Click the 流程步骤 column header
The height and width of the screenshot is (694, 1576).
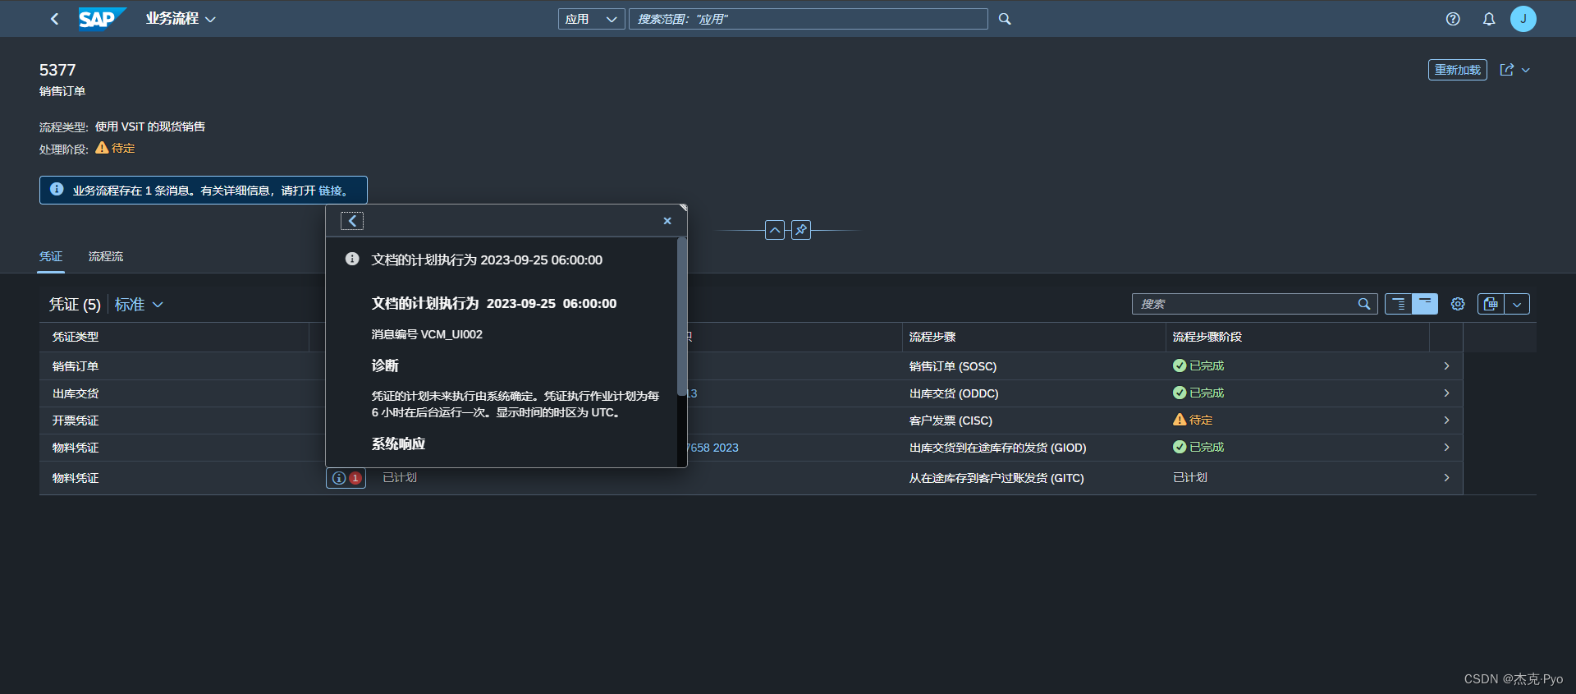(x=1033, y=337)
